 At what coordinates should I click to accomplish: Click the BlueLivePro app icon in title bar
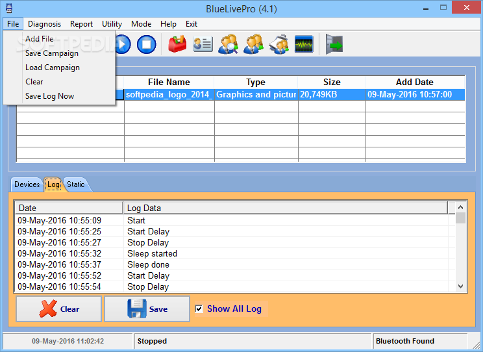pyautogui.click(x=9, y=8)
